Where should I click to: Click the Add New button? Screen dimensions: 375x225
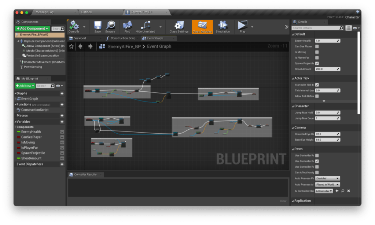[25, 85]
